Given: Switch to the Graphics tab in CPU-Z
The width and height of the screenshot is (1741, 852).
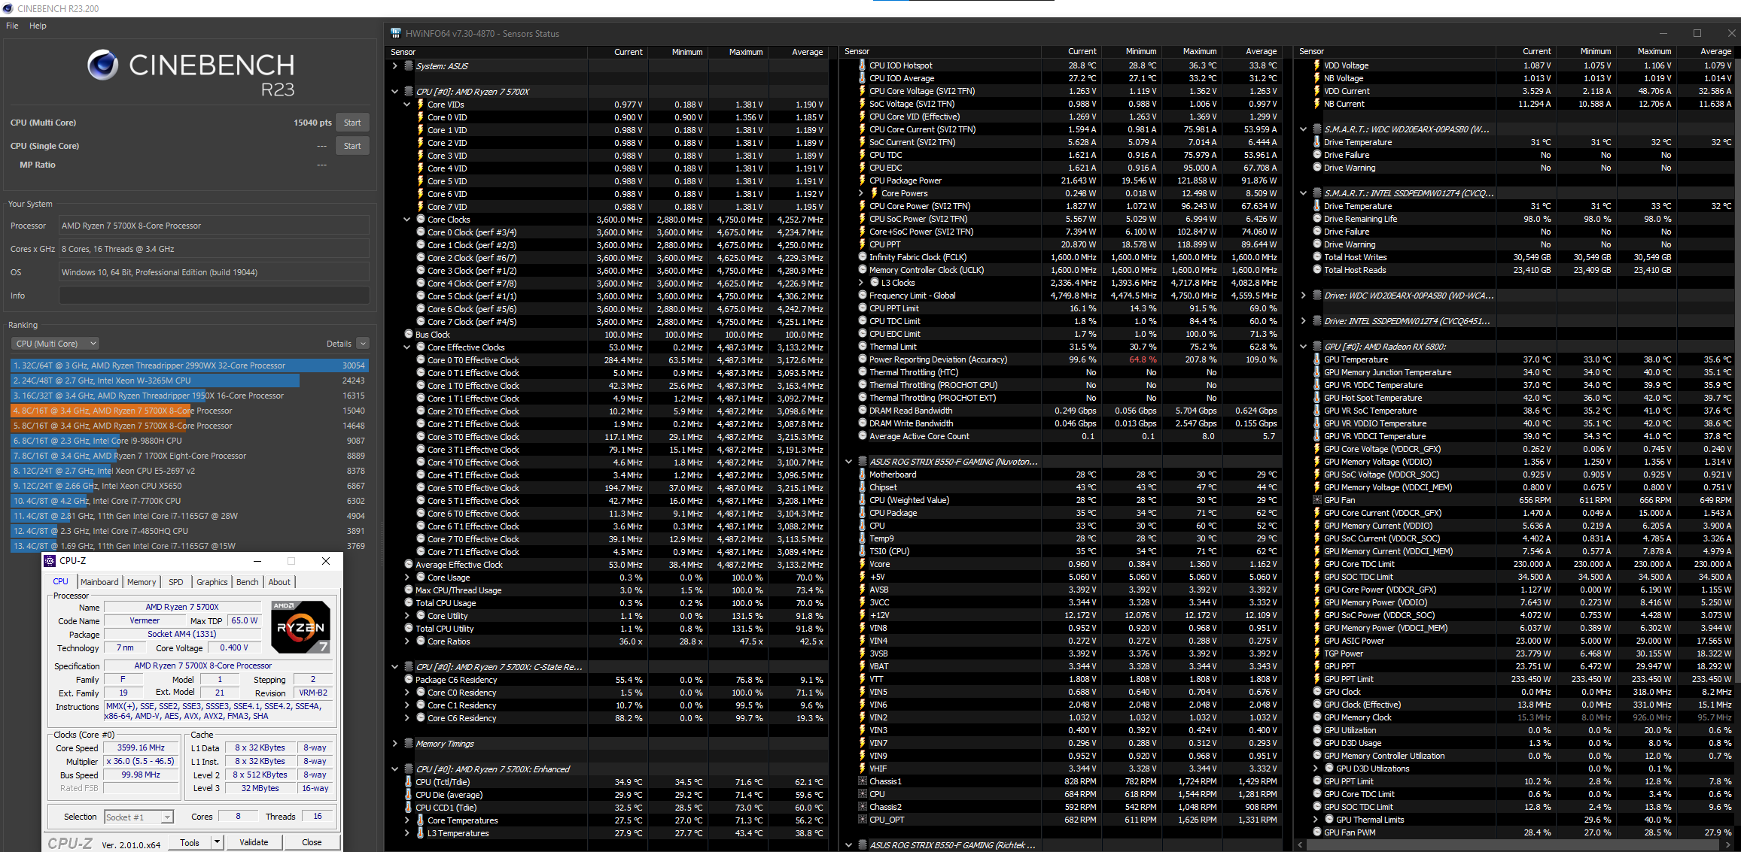Looking at the screenshot, I should click(212, 582).
